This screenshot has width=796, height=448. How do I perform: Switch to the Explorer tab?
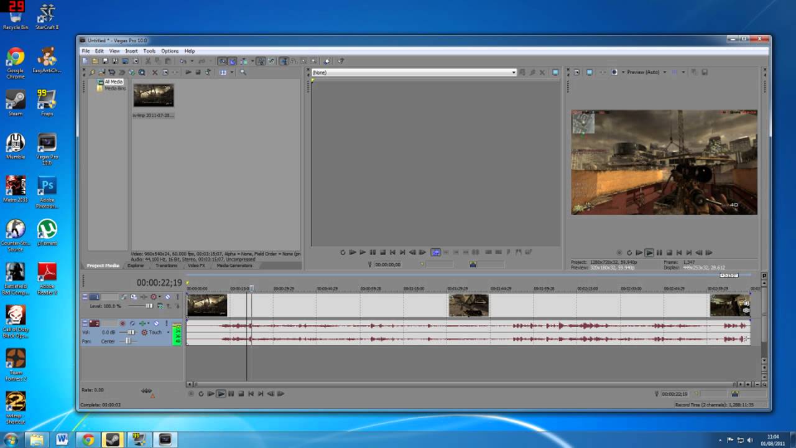point(136,266)
